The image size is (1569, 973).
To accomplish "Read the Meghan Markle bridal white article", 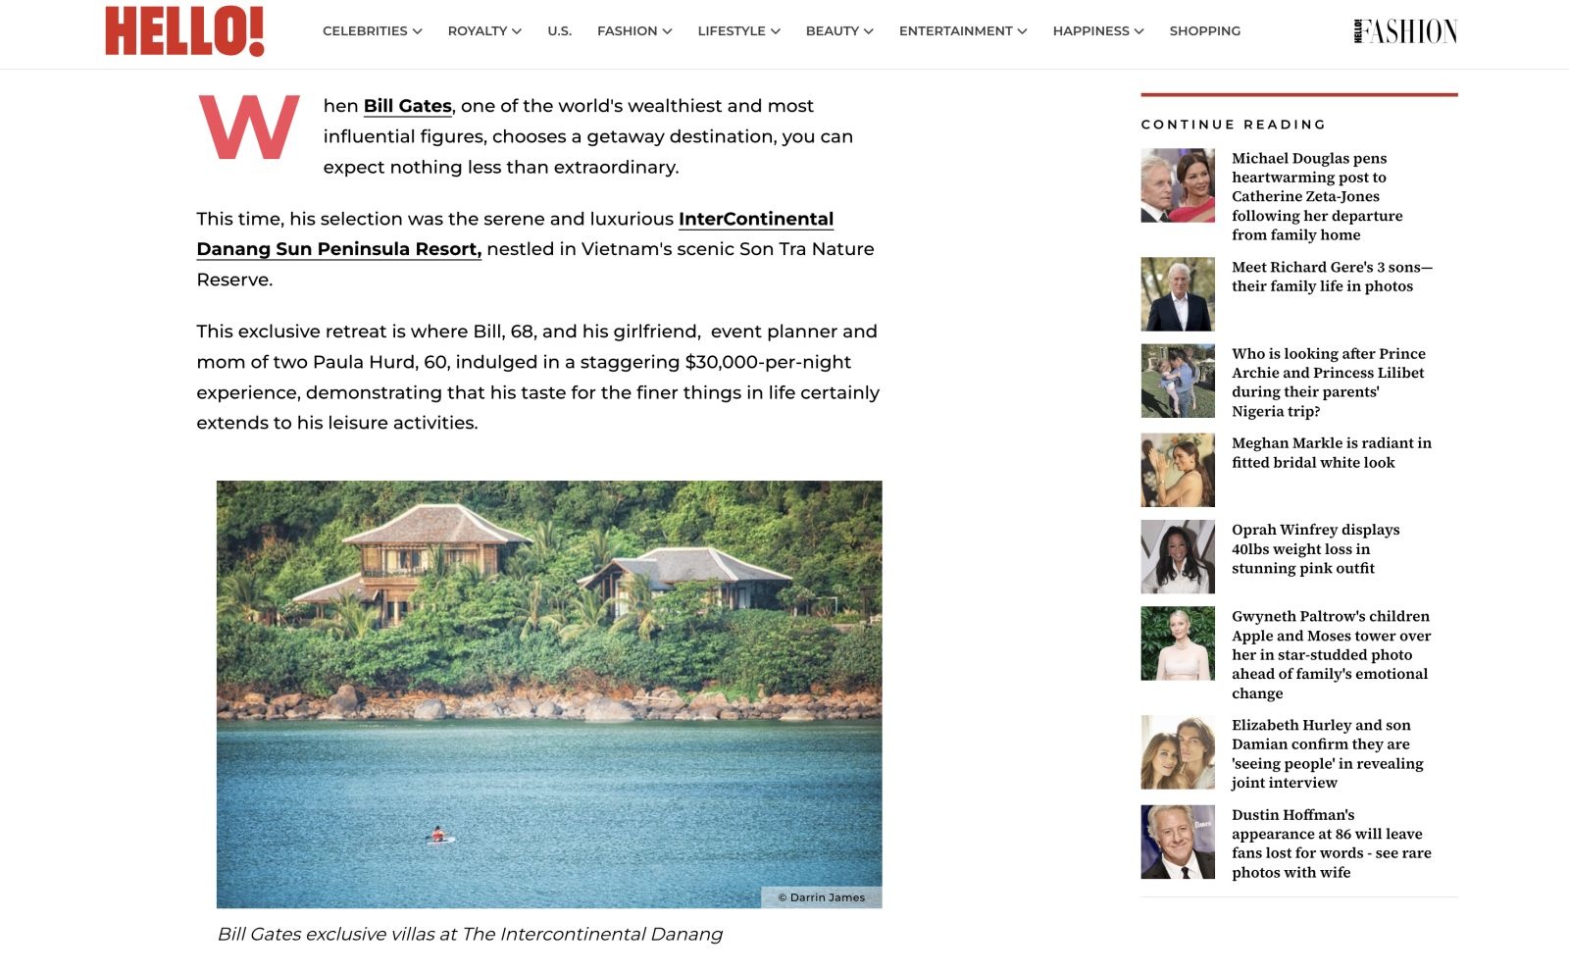I will pos(1332,452).
